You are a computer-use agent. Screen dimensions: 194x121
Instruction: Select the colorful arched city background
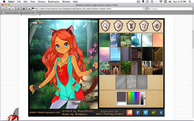coord(147,68)
